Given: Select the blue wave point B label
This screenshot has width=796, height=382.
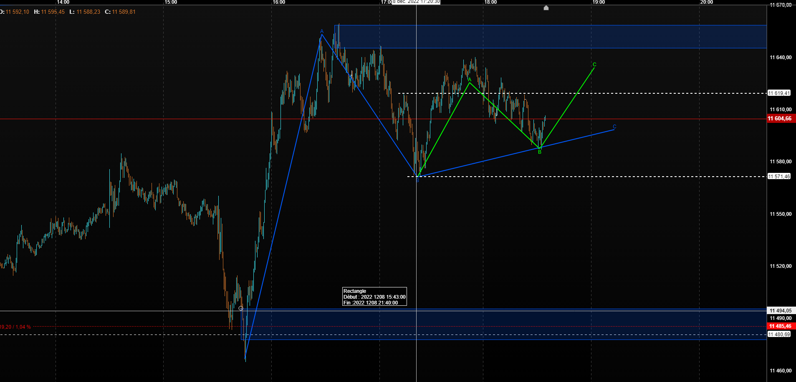Looking at the screenshot, I should tap(417, 180).
